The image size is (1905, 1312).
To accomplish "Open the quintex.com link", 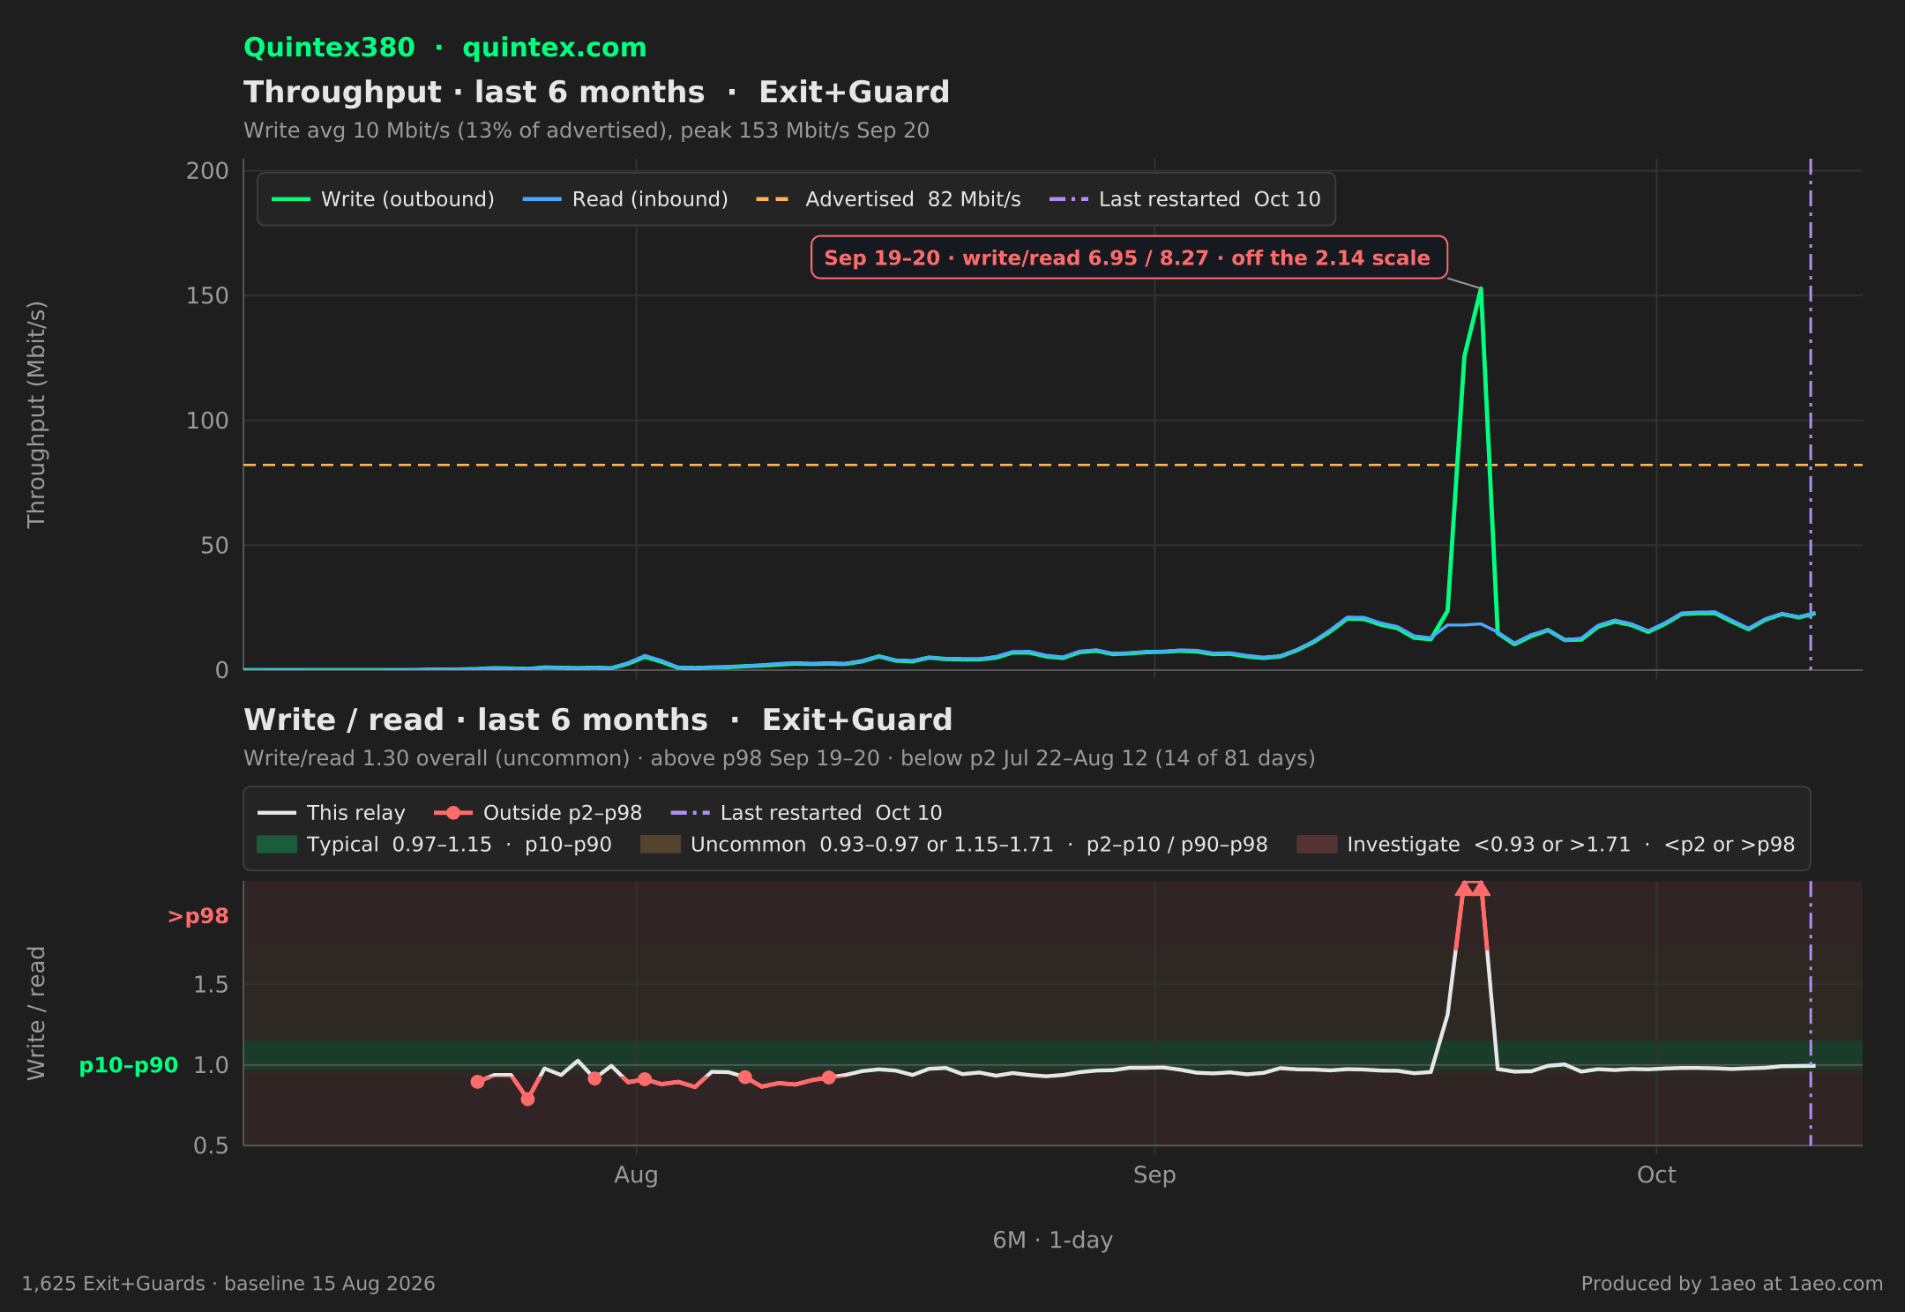I will [554, 48].
